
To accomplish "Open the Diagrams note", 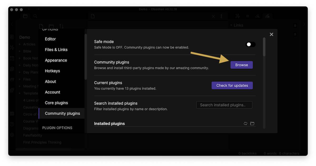I will pyautogui.click(x=31, y=128).
